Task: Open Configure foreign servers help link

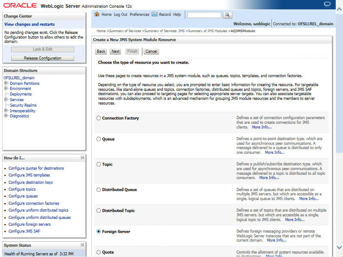Action: [x=30, y=224]
